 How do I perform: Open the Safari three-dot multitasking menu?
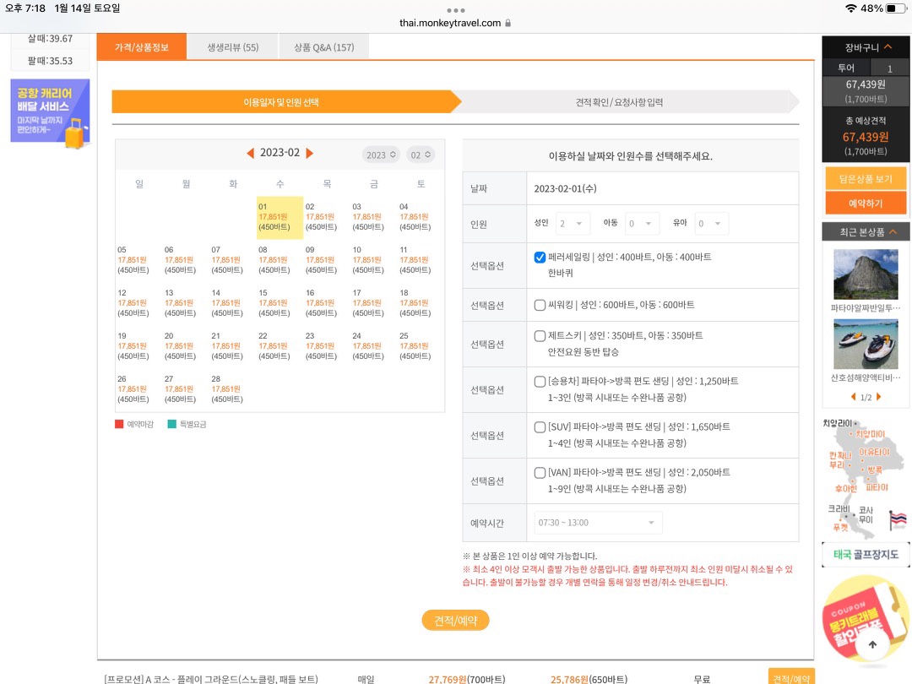[455, 10]
